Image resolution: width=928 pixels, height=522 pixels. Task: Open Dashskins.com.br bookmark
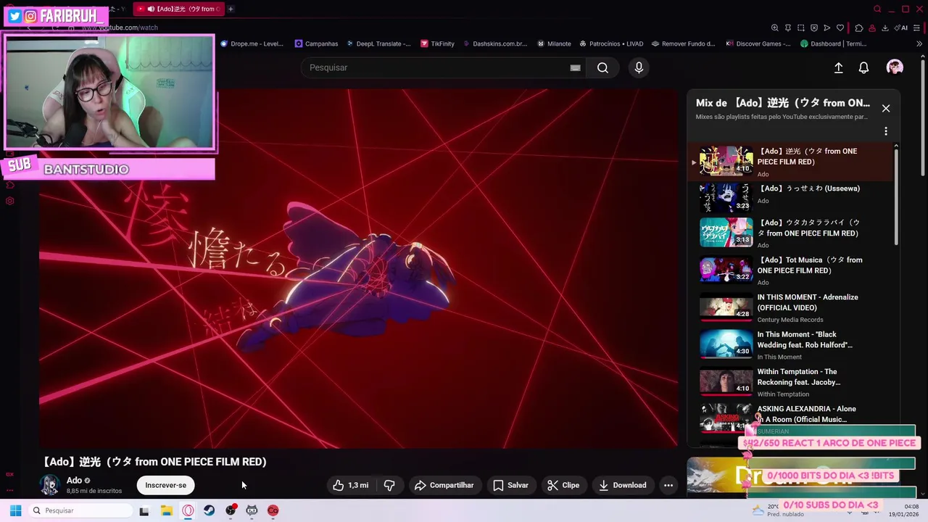coord(494,43)
